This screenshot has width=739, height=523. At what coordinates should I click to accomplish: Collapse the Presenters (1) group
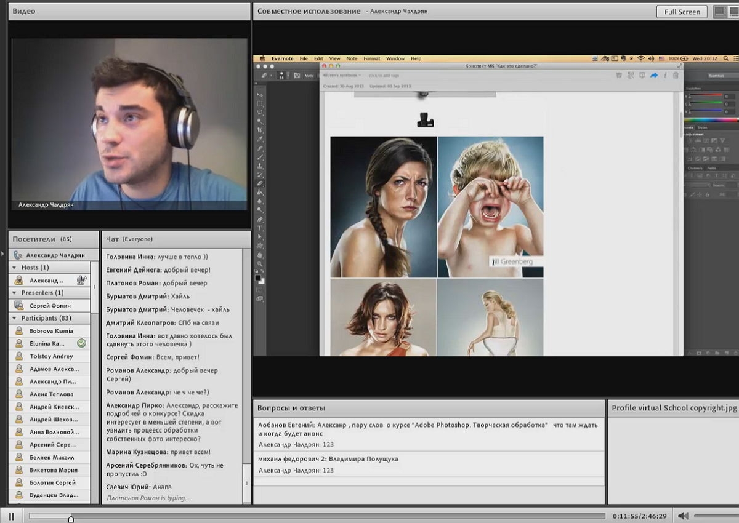click(x=14, y=293)
